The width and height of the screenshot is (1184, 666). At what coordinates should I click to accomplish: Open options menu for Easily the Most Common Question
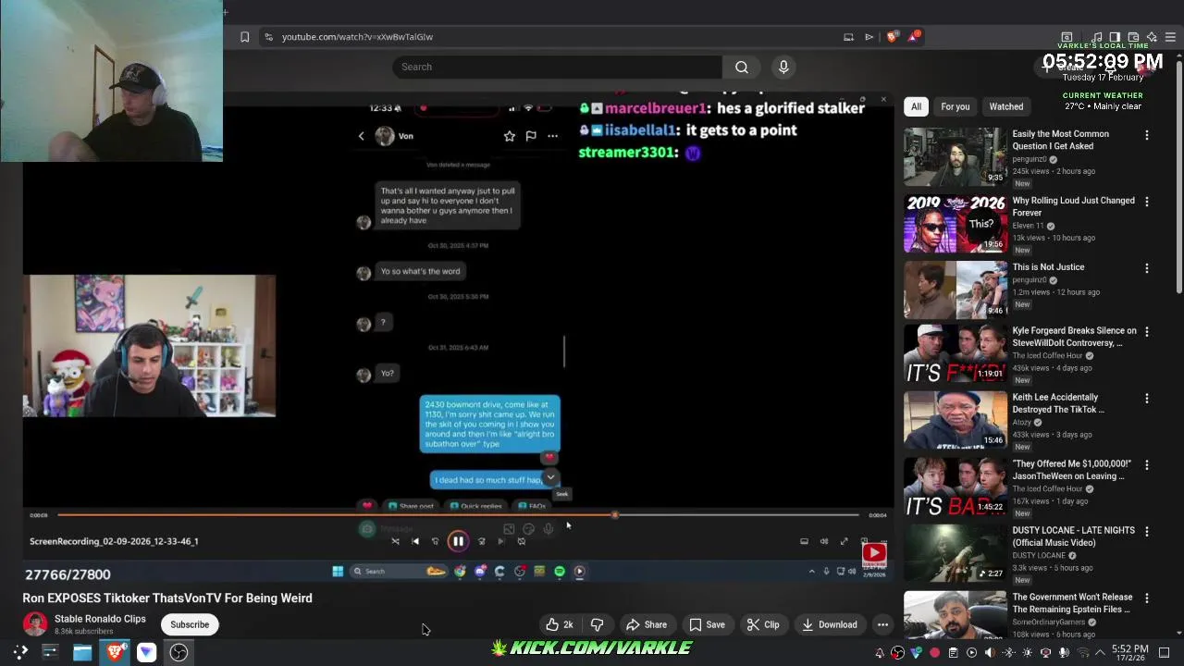pyautogui.click(x=1147, y=135)
